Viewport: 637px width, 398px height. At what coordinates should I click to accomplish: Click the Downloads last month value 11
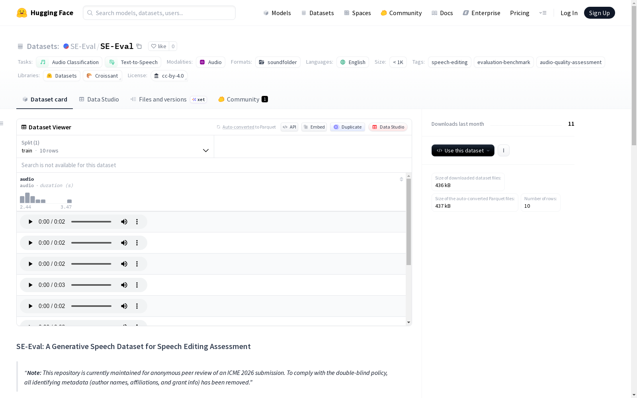pyautogui.click(x=571, y=124)
